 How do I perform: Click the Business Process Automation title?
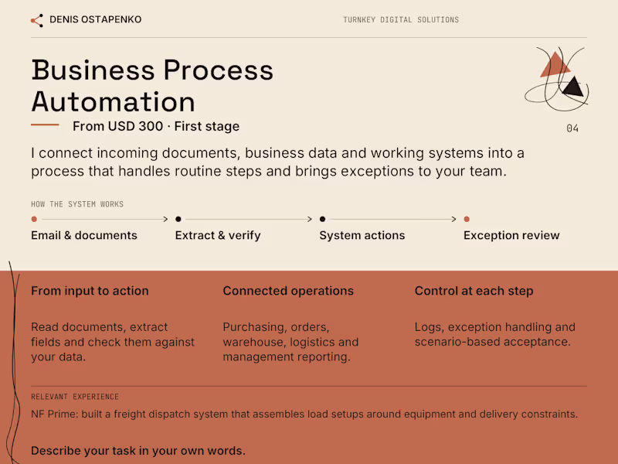(x=152, y=86)
